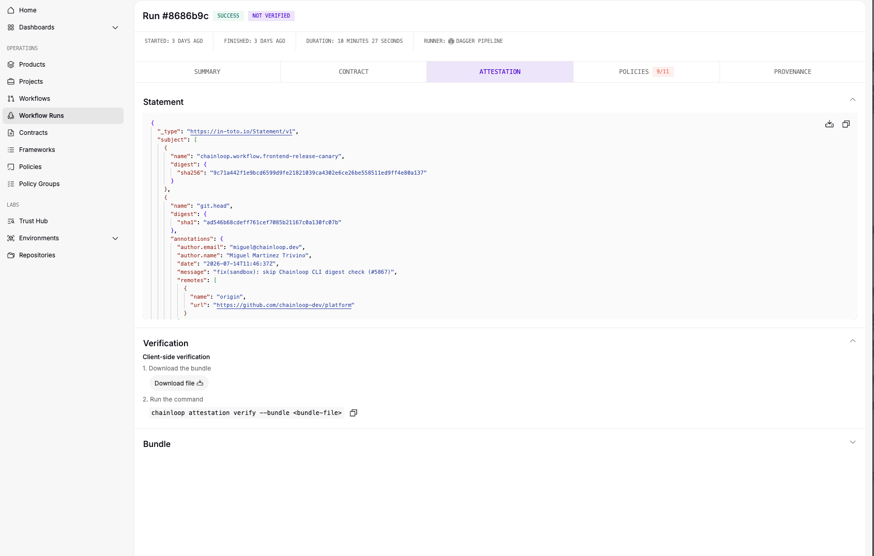The width and height of the screenshot is (874, 556).
Task: Switch to the Summary tab
Action: coord(207,72)
